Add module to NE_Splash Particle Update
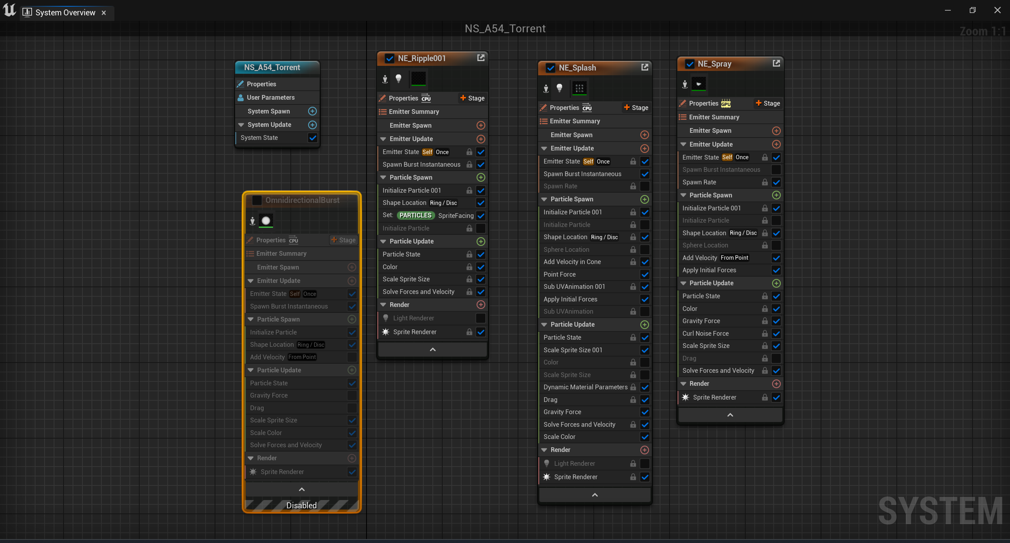1010x543 pixels. (644, 324)
